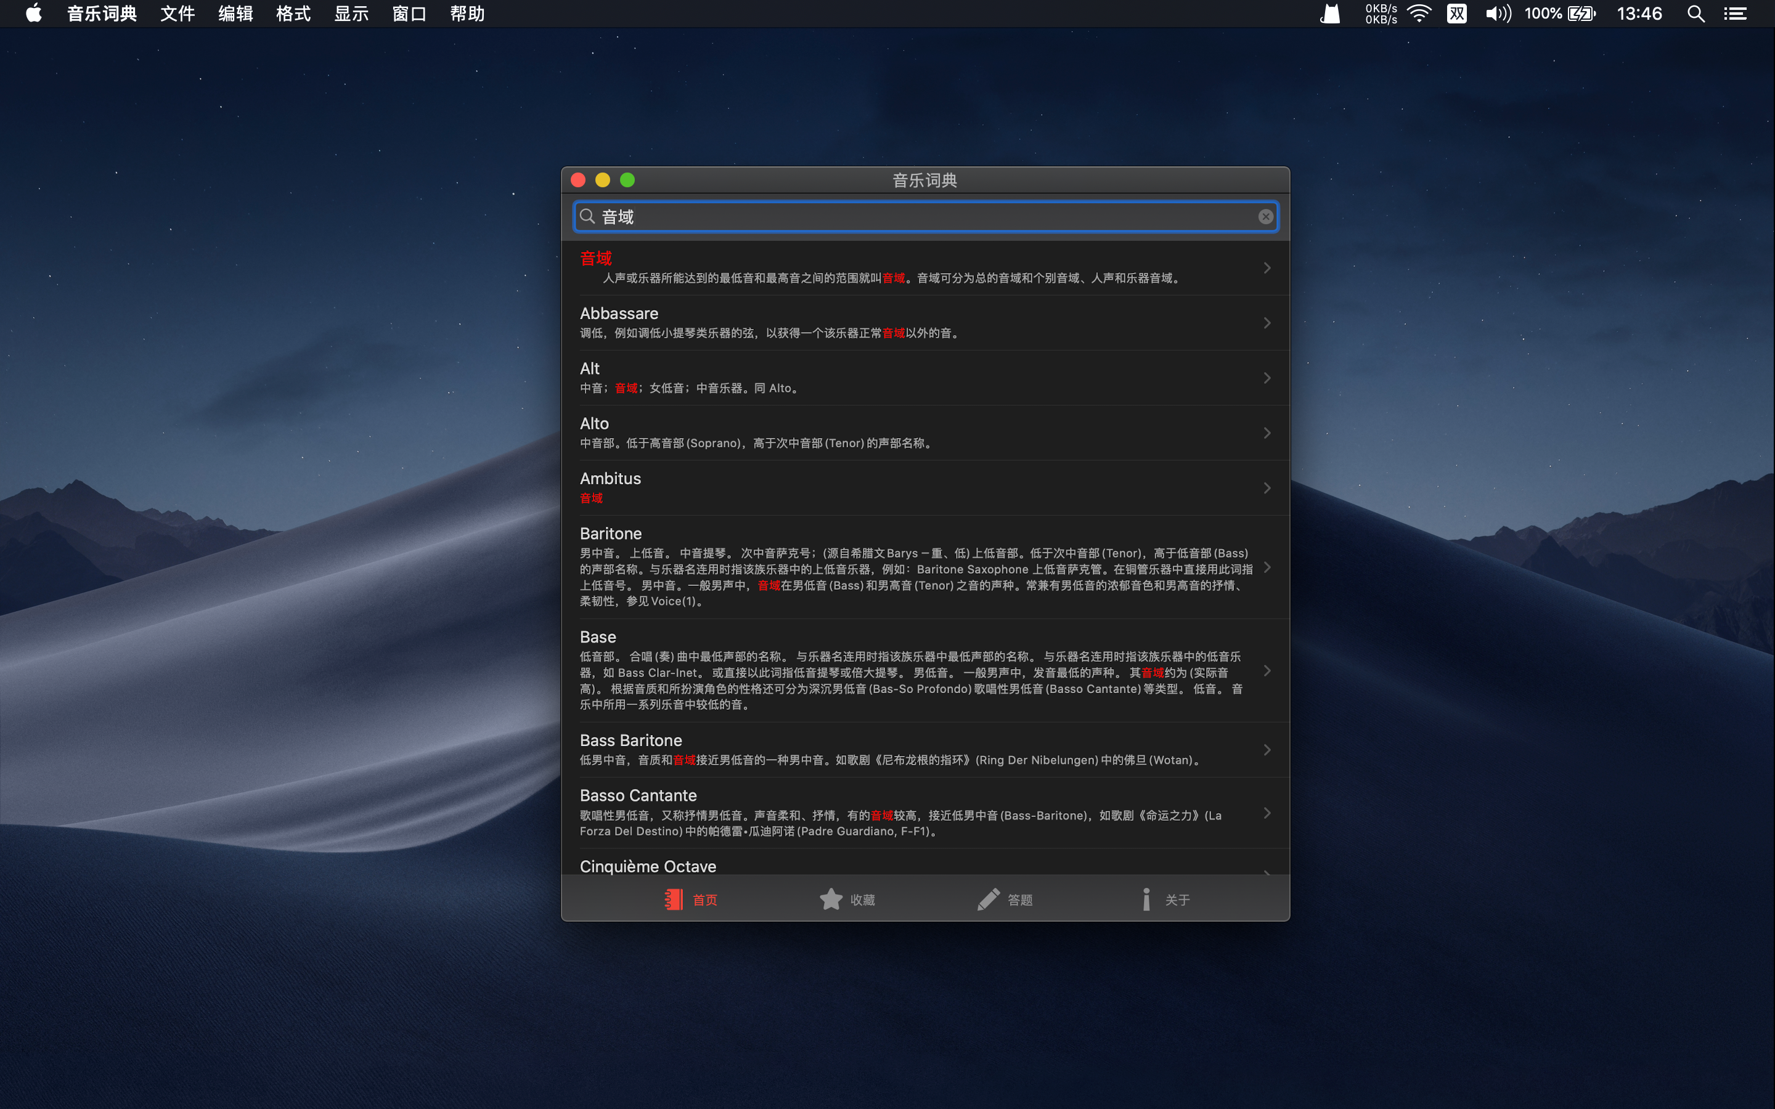Viewport: 1775px width, 1109px height.
Task: Switch to the 收藏 tab label
Action: click(863, 900)
